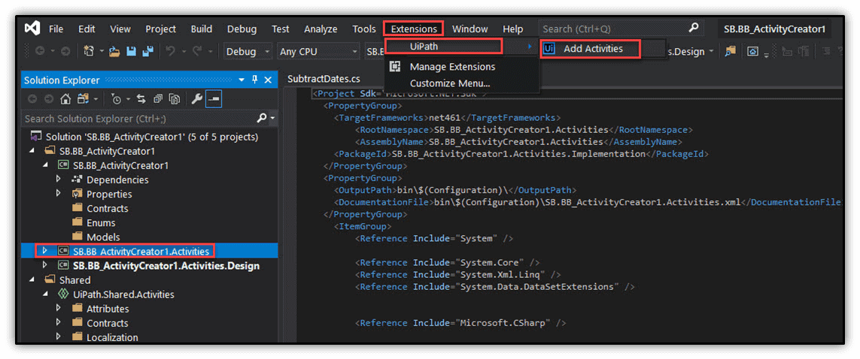Click the Show All Files icon

tap(175, 99)
